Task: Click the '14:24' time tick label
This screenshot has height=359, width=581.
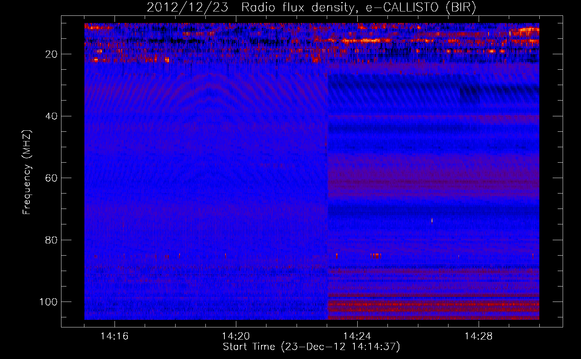Action: coord(357,336)
